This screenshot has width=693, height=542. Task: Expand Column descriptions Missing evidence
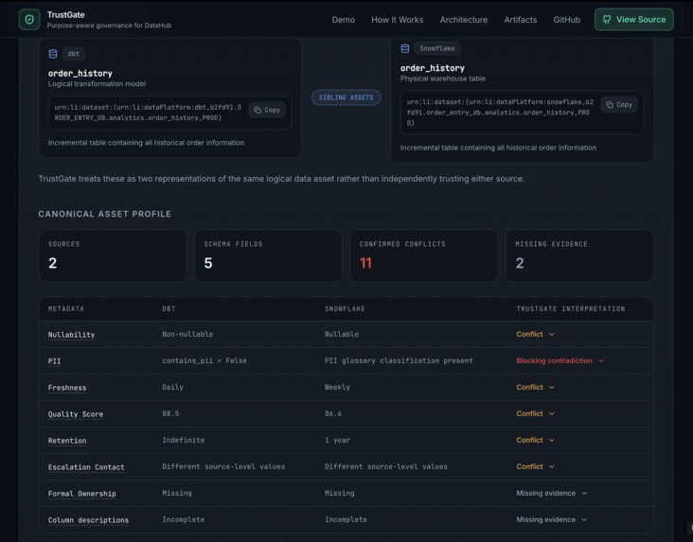pyautogui.click(x=552, y=520)
